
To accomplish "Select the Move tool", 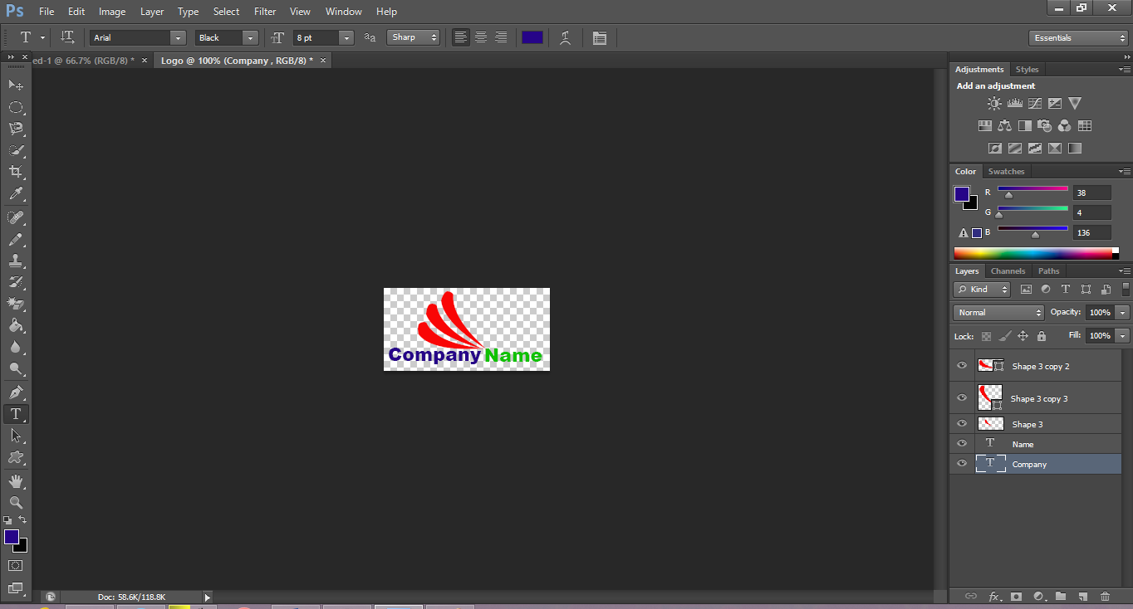I will click(x=16, y=85).
